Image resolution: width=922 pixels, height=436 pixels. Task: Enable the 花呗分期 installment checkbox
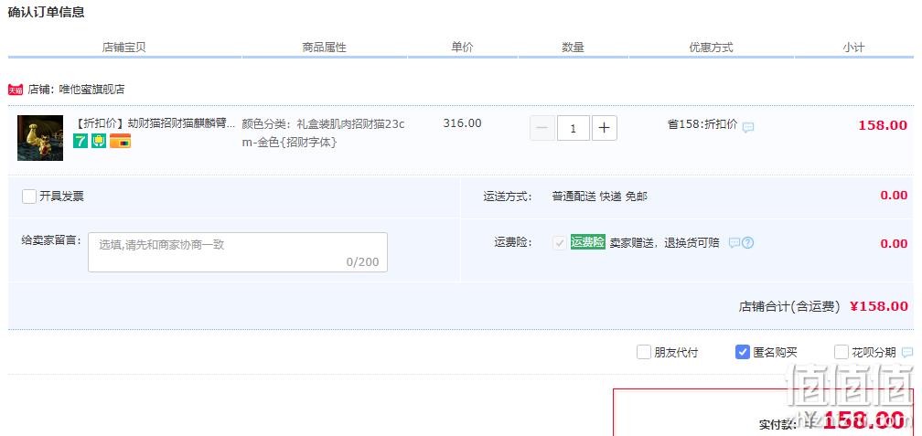tap(842, 352)
